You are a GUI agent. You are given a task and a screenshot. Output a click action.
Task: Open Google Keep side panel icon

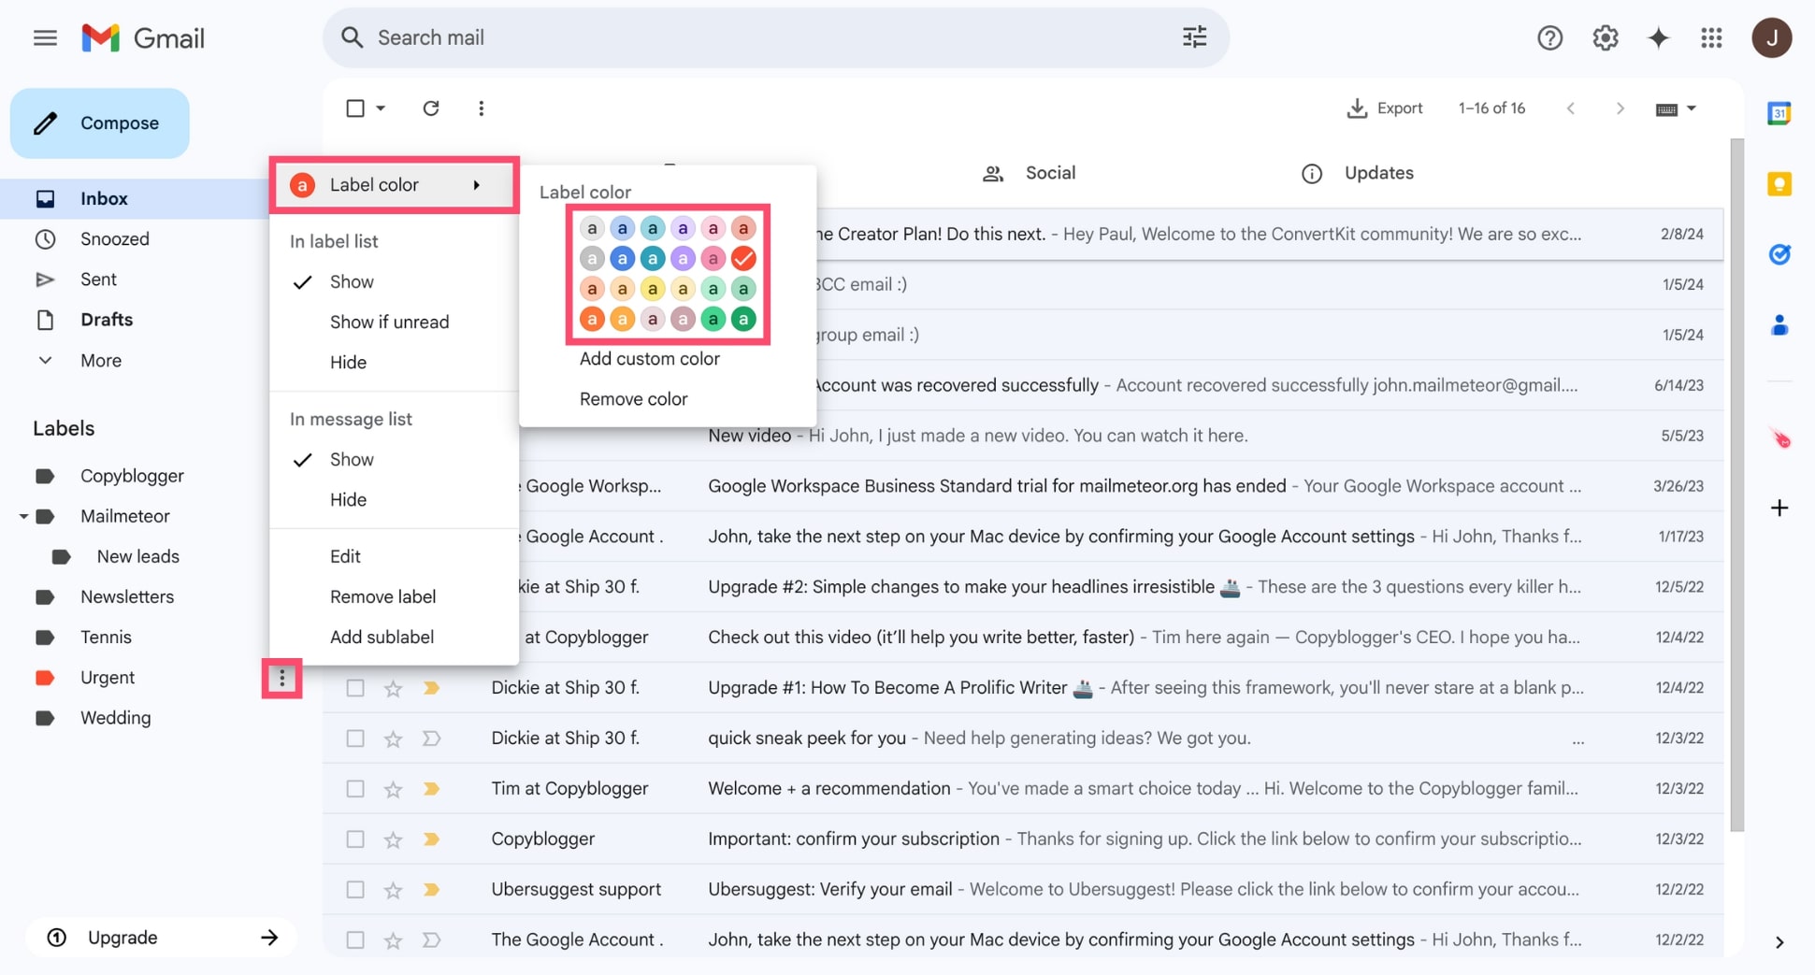click(x=1779, y=184)
